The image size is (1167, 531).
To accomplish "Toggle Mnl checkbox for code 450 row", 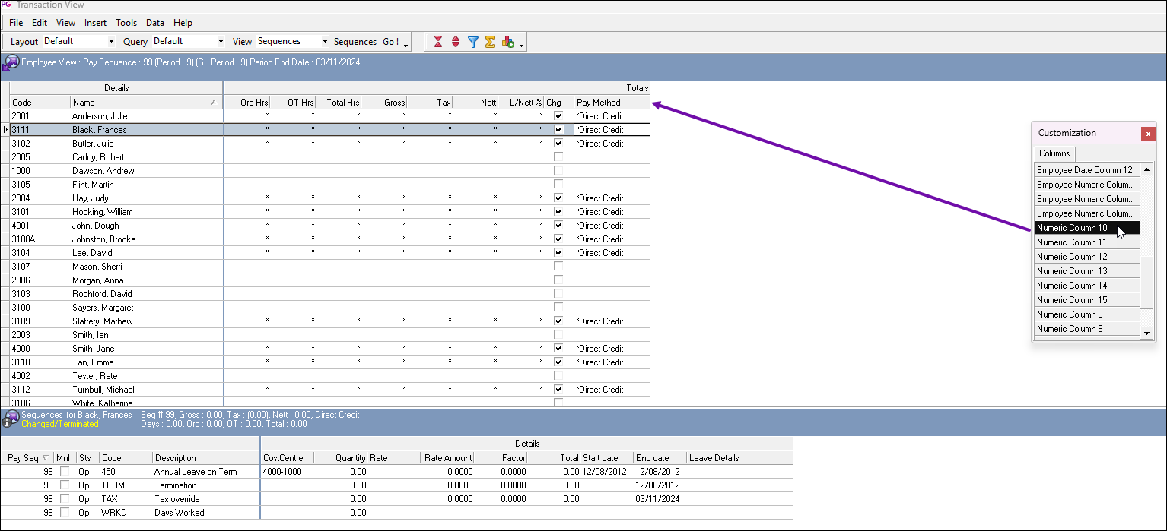I will point(65,472).
